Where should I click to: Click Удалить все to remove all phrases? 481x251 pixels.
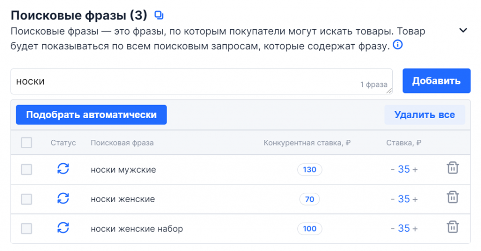point(424,115)
